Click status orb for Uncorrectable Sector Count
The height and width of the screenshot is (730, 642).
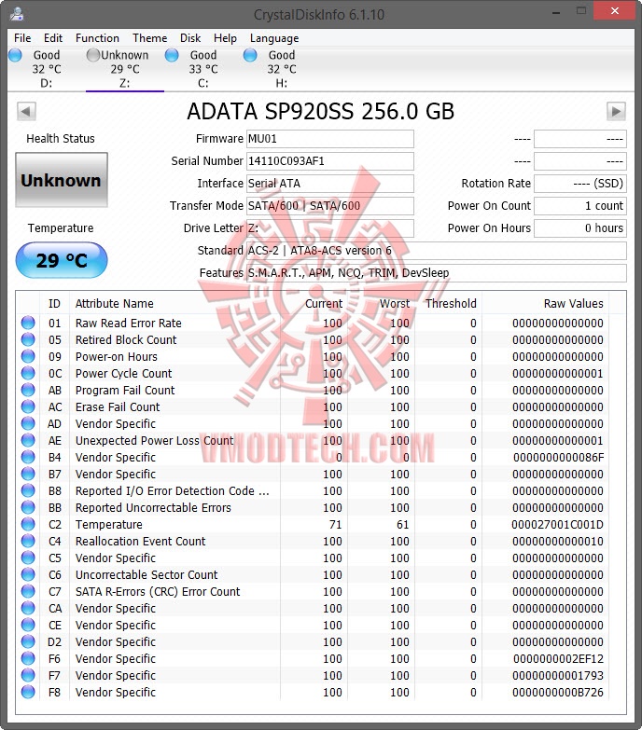click(28, 574)
